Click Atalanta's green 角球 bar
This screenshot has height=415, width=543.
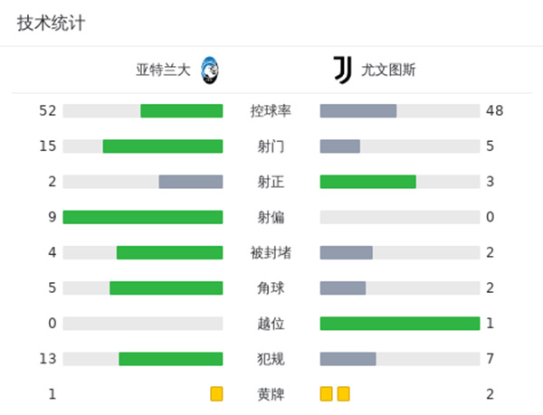167,288
